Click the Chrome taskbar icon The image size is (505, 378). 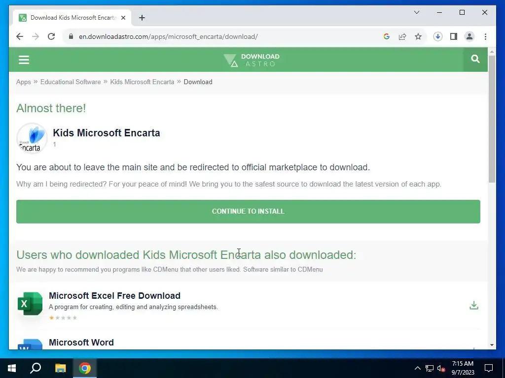[x=85, y=368]
